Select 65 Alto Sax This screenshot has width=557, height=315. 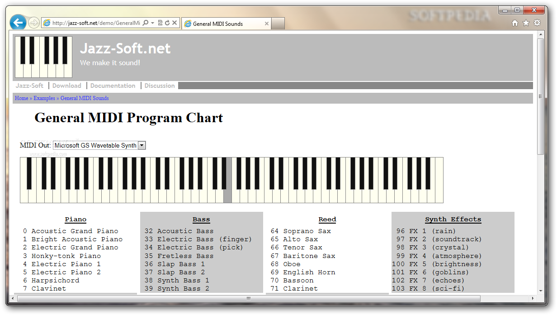pyautogui.click(x=294, y=239)
